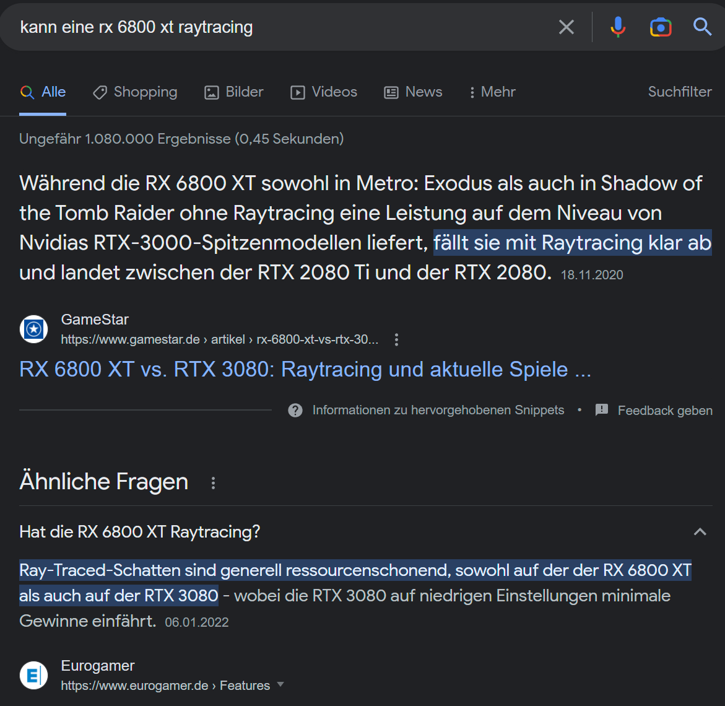725x706 pixels.
Task: Click the snippet date 18.11.2020
Action: [x=592, y=275]
